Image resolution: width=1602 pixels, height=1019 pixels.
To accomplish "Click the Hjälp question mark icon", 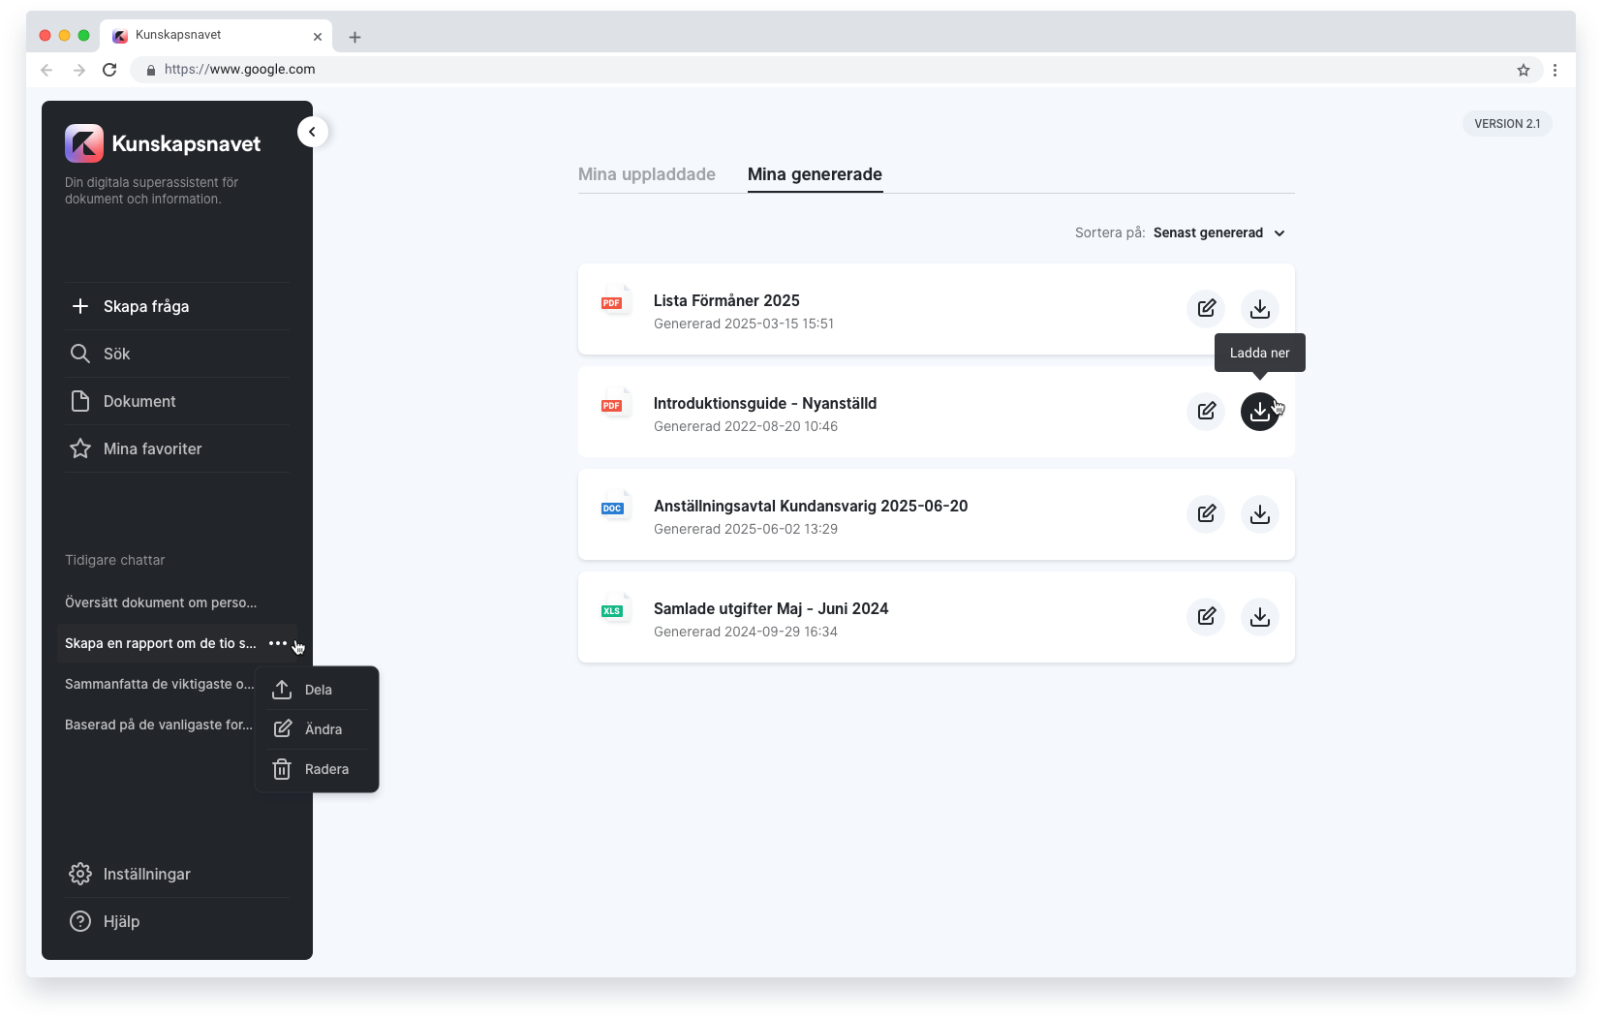I will pos(81,921).
